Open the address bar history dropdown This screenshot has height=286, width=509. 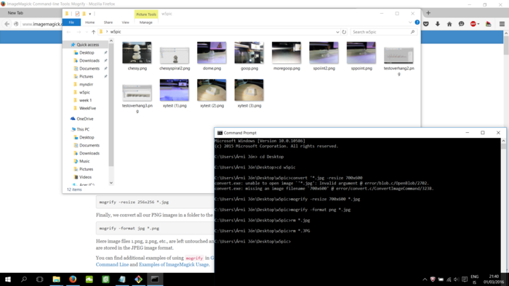point(337,32)
